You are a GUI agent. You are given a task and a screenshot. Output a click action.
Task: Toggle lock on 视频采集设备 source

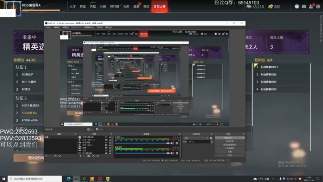click(110, 137)
